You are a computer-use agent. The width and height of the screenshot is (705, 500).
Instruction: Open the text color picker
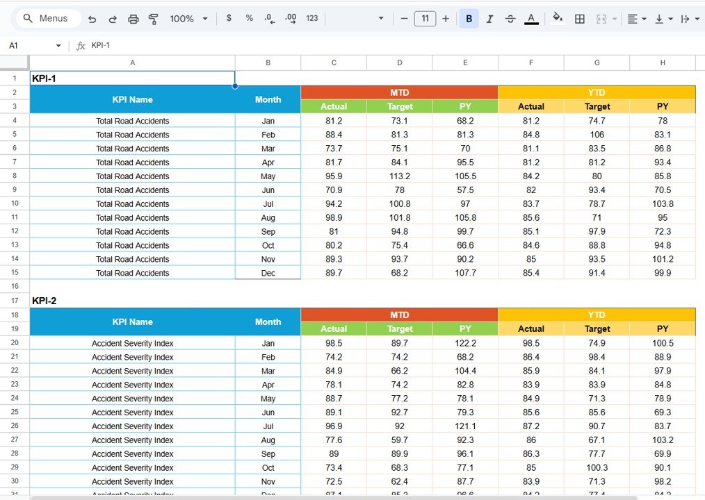click(531, 19)
